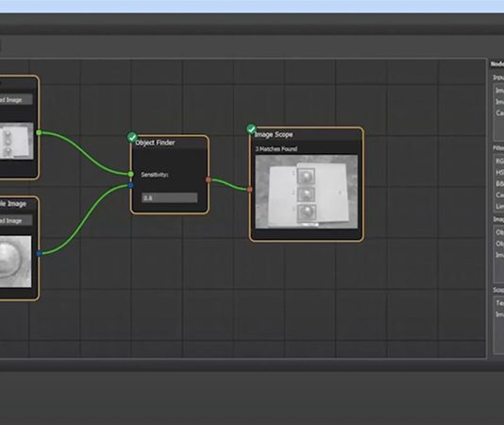Click the Image button above the paper thumbnail
The width and height of the screenshot is (504, 425).
click(16, 100)
